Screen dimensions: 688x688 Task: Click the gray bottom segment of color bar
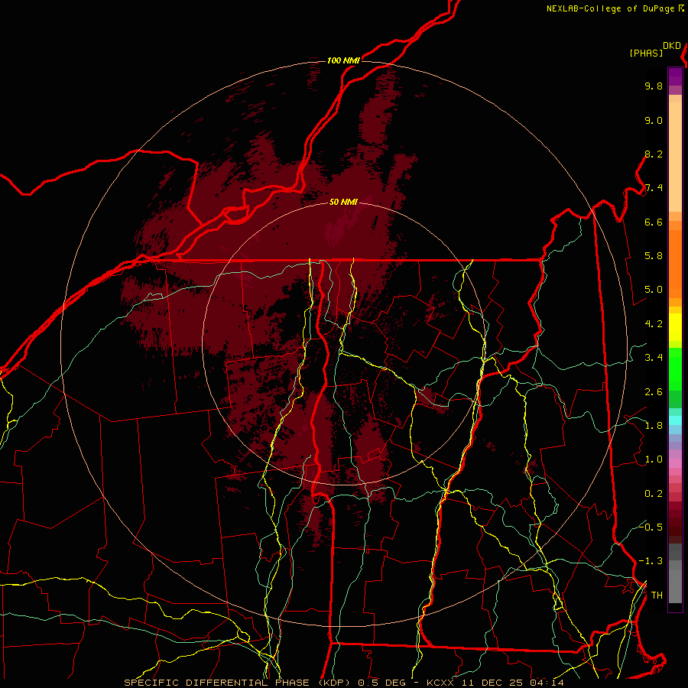675,587
